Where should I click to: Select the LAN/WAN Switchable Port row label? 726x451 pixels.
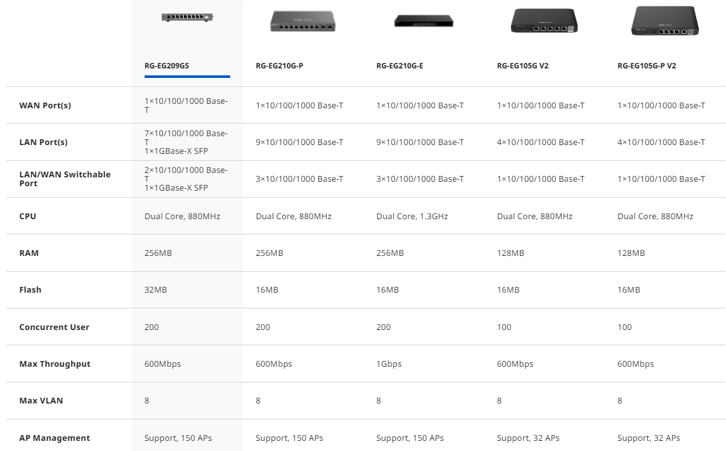(x=65, y=179)
